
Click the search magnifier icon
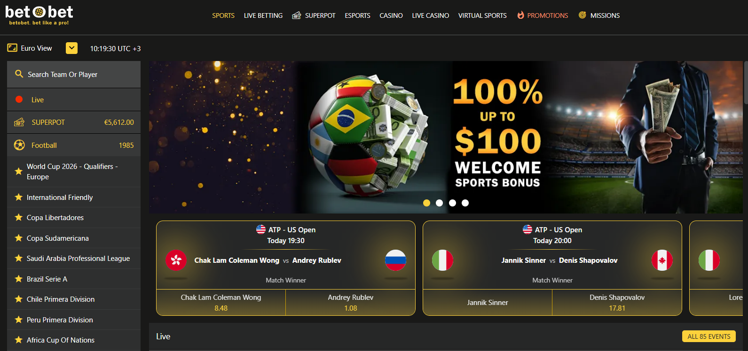(x=19, y=74)
